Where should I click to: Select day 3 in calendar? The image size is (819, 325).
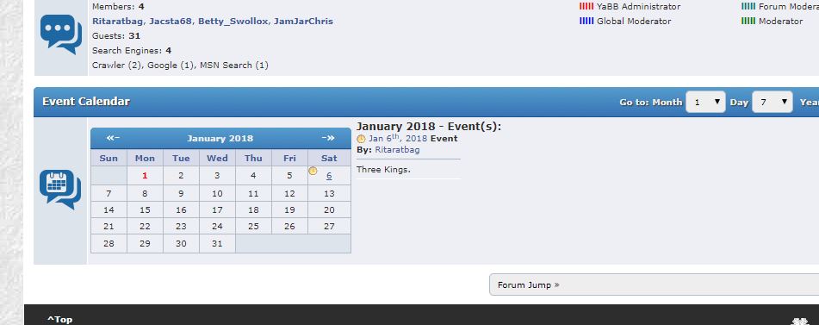(x=217, y=176)
